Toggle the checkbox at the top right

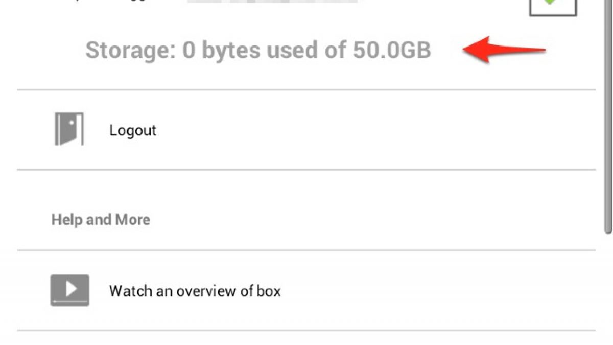[x=552, y=8]
